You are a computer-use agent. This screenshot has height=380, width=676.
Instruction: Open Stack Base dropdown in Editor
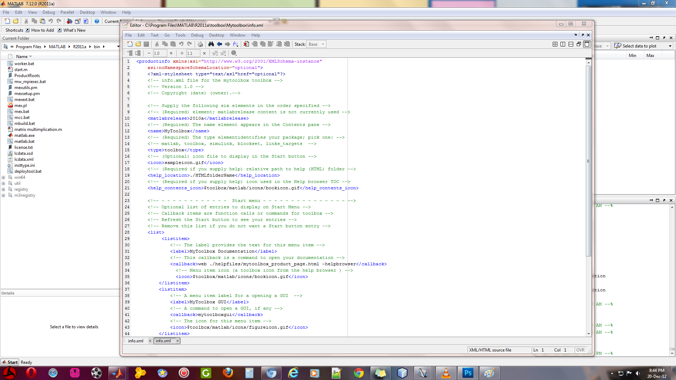[316, 44]
